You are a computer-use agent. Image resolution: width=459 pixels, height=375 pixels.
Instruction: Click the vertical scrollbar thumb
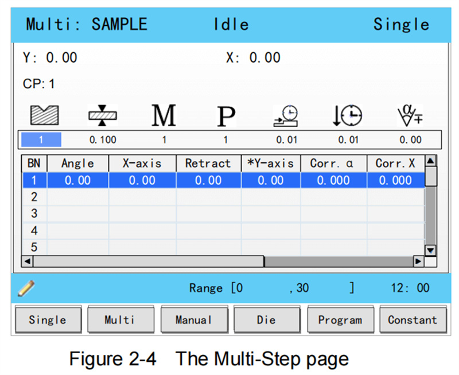pyautogui.click(x=431, y=176)
